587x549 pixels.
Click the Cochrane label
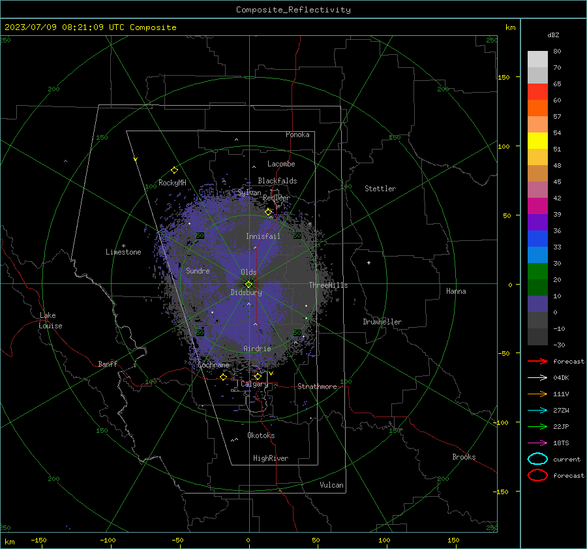coord(213,365)
